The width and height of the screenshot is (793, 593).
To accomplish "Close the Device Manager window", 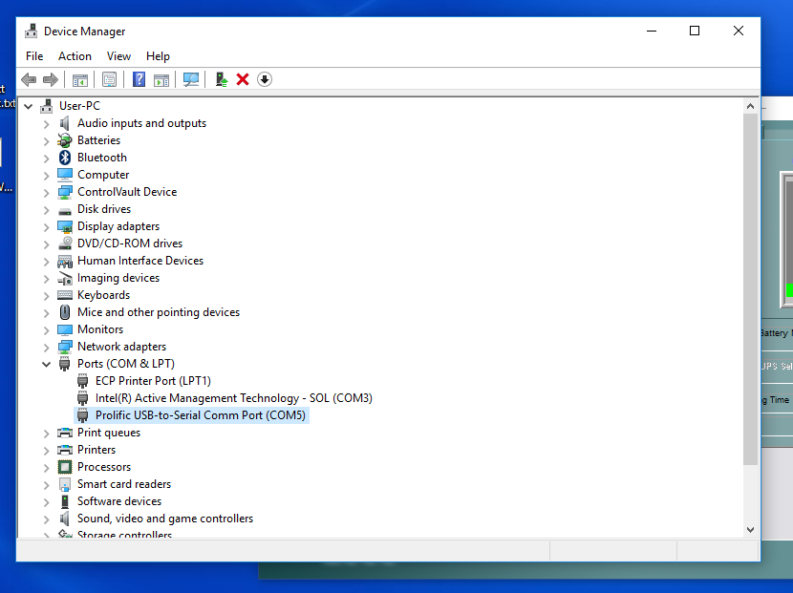I will click(x=739, y=31).
